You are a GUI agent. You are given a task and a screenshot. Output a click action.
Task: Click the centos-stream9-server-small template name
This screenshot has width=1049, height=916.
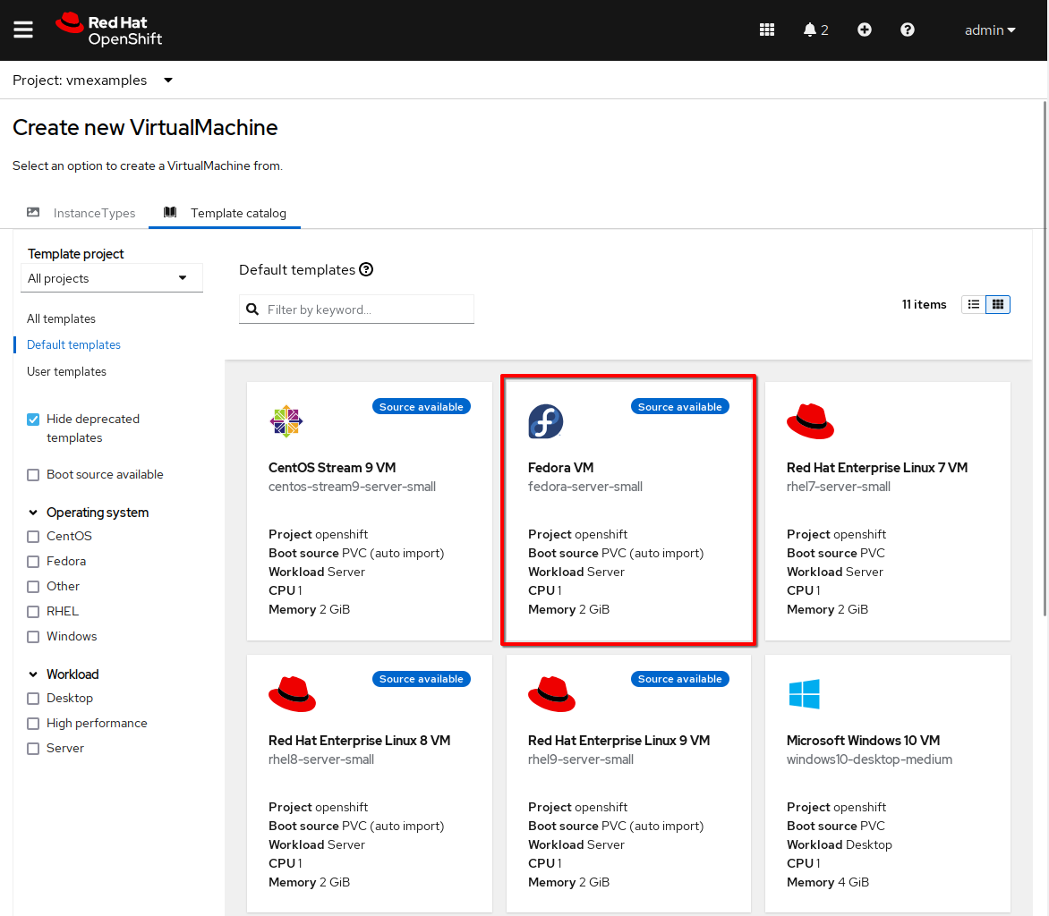tap(352, 487)
